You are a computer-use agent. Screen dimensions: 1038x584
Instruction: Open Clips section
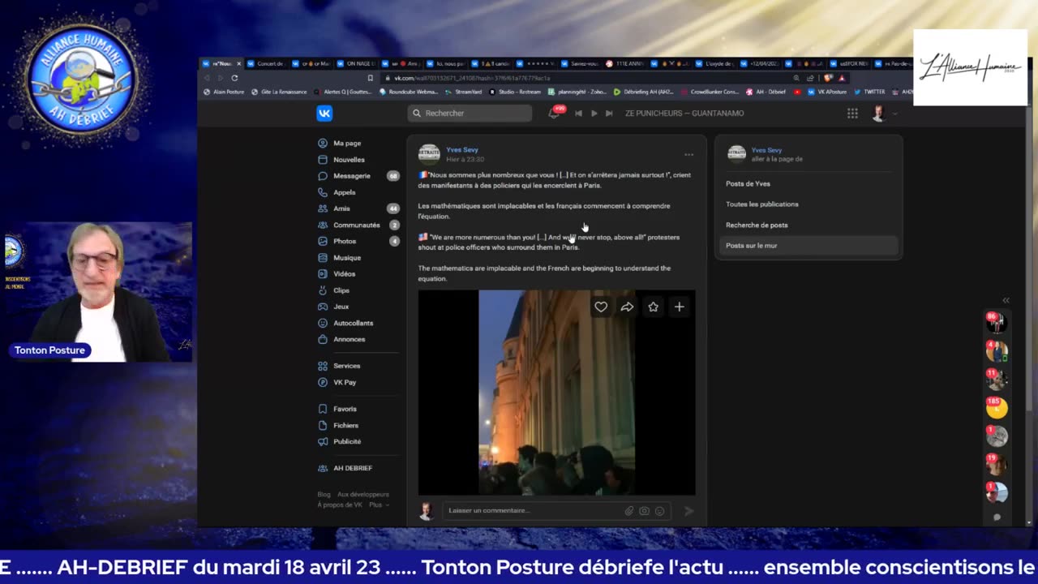coord(341,290)
